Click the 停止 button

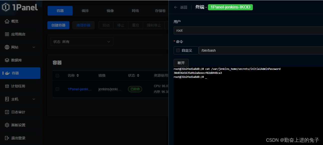[x=121, y=25]
